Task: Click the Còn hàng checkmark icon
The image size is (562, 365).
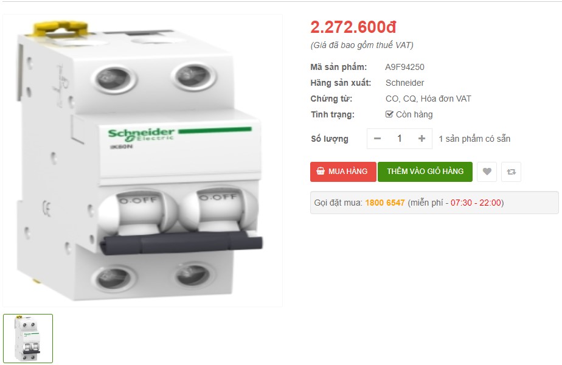Action: click(389, 114)
